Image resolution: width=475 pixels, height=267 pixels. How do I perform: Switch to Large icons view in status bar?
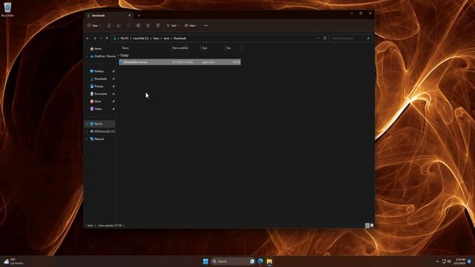click(x=372, y=225)
